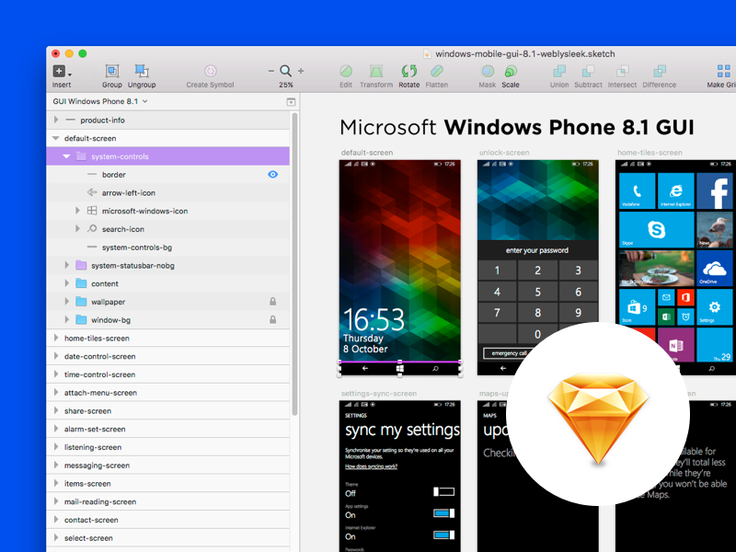Select the system-controls-bg layer
736x552 pixels.
pyautogui.click(x=168, y=247)
